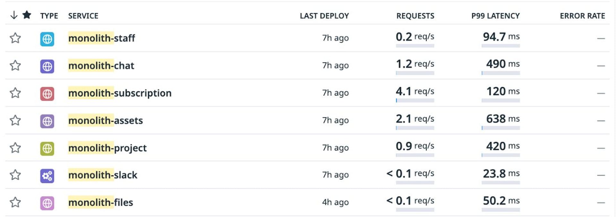Click the green globe icon for monolith-project

[x=47, y=148]
